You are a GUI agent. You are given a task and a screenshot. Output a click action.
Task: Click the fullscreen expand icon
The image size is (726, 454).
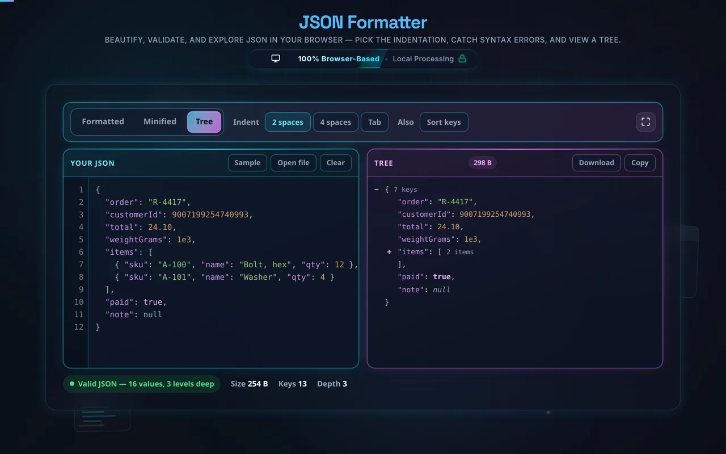tap(645, 122)
